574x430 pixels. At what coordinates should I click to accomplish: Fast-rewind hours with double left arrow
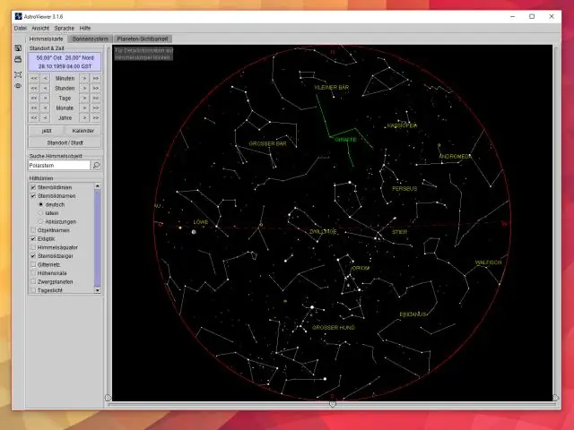point(33,89)
